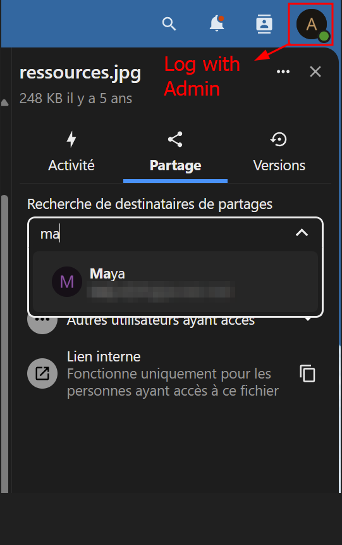Open the contacts menu icon

(264, 24)
